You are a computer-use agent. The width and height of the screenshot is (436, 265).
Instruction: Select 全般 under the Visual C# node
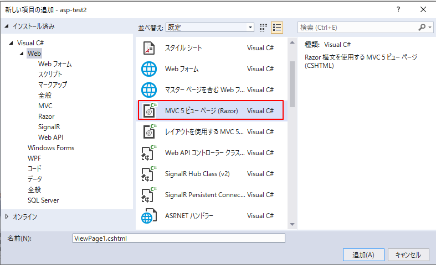coord(34,190)
